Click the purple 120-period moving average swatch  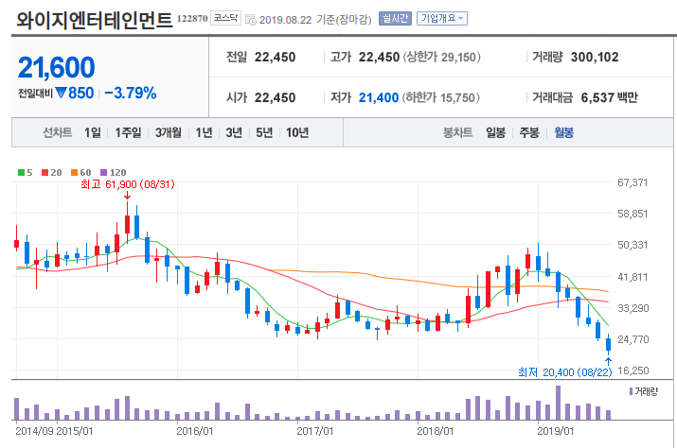103,172
